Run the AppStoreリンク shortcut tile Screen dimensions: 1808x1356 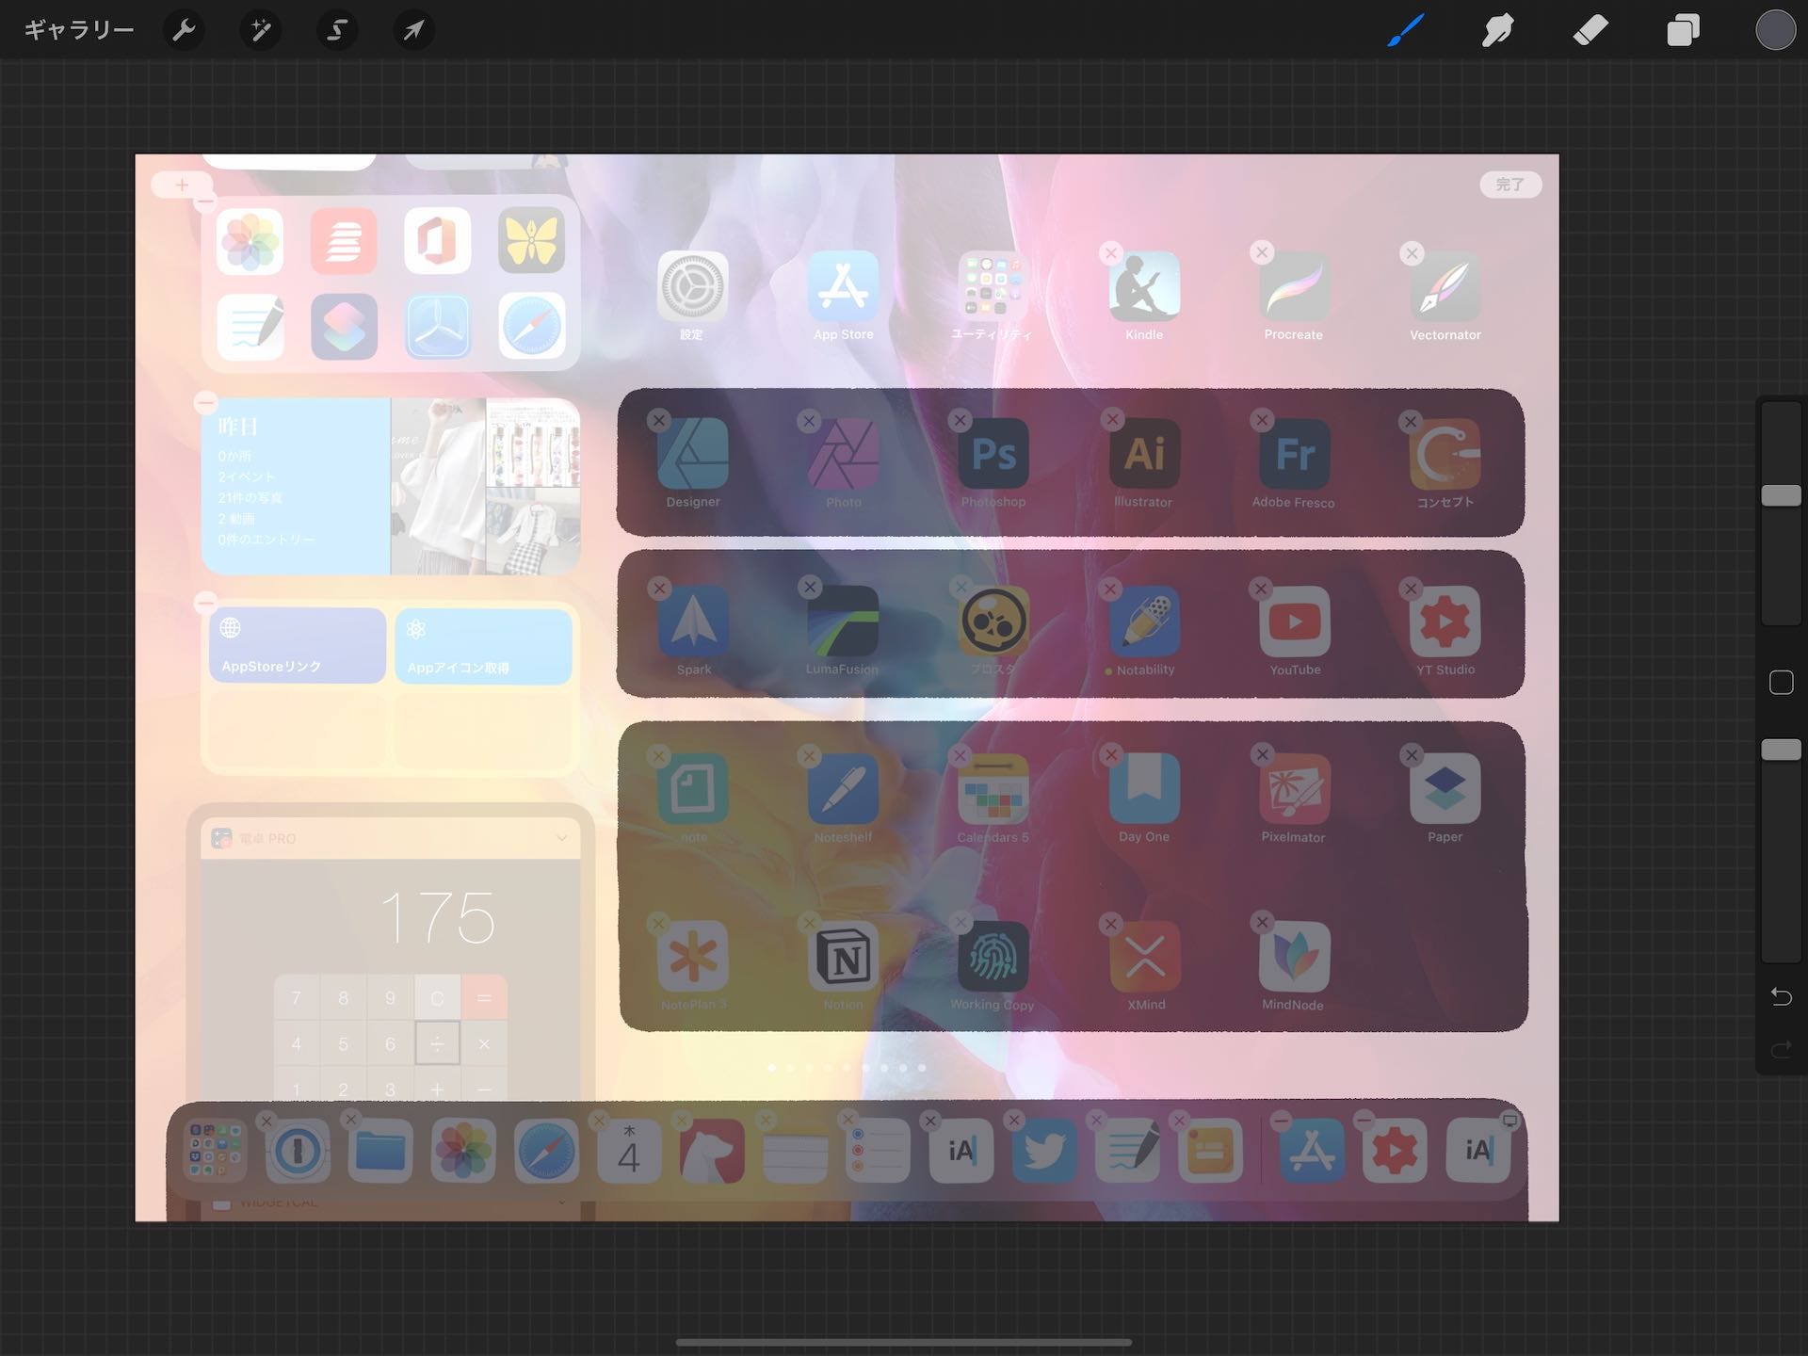298,646
